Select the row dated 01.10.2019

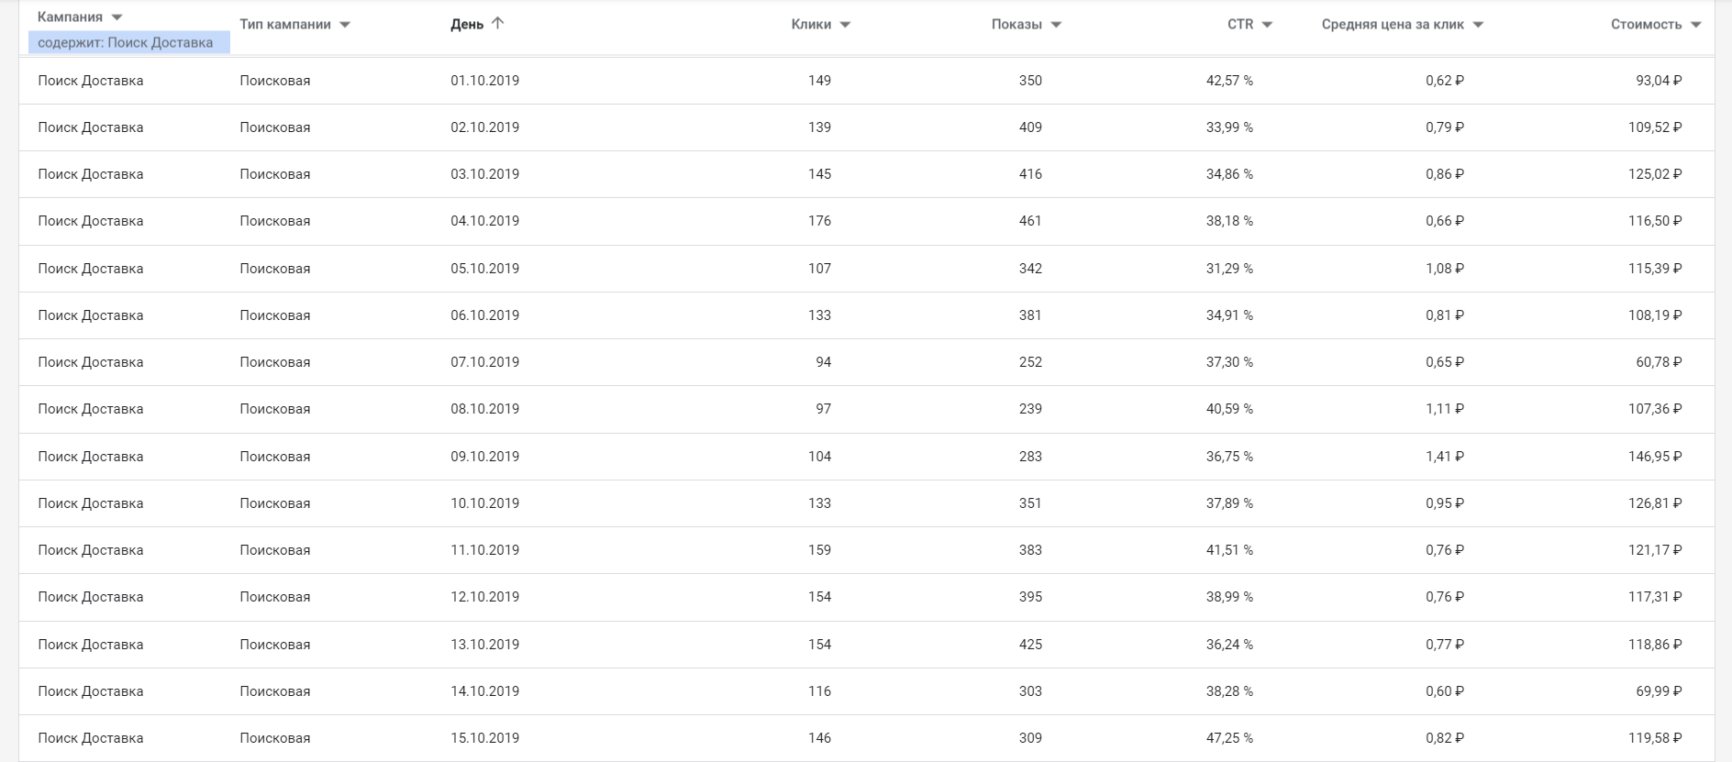tap(866, 81)
